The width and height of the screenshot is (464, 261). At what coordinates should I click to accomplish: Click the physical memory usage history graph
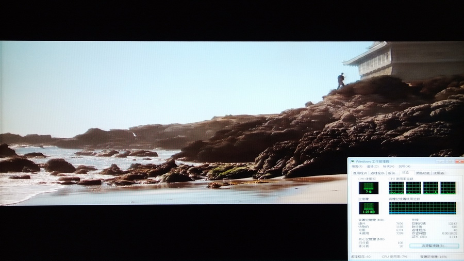click(x=422, y=208)
